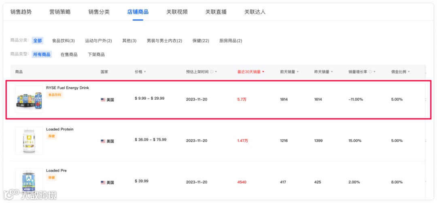Click 保健 tag on Loaded Pre row

point(51,178)
